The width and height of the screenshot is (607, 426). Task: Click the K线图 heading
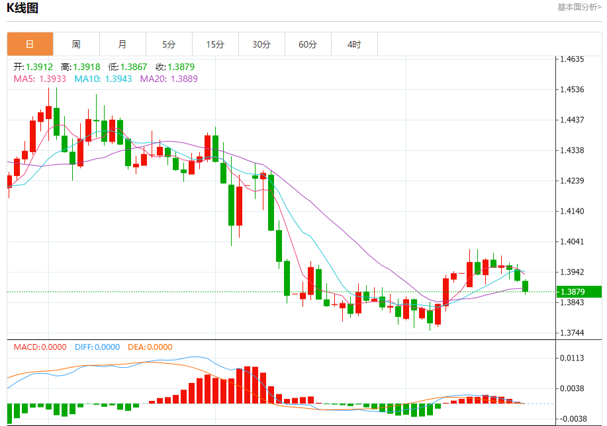click(x=23, y=8)
